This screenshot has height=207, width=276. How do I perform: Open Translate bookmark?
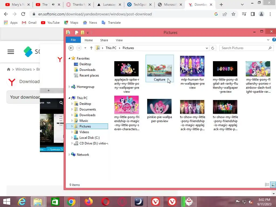(111, 23)
